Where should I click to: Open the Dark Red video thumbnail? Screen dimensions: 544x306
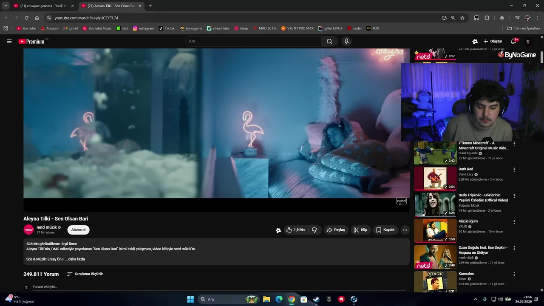point(435,178)
